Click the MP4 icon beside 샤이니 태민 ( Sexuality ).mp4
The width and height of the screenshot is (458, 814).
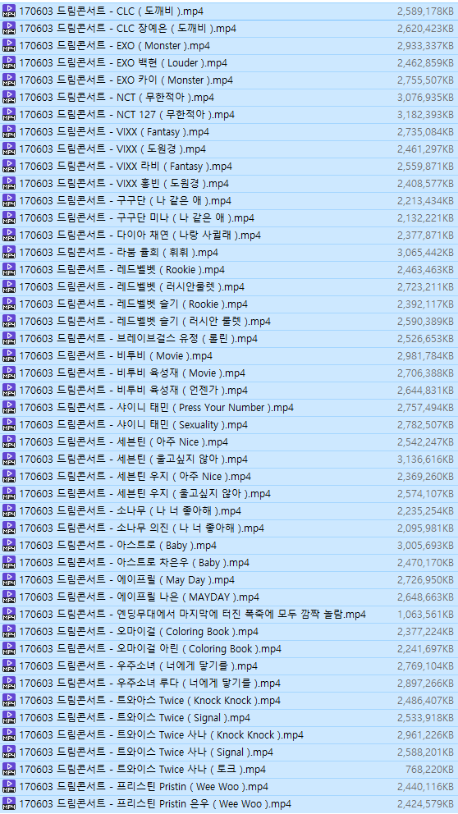coord(9,425)
